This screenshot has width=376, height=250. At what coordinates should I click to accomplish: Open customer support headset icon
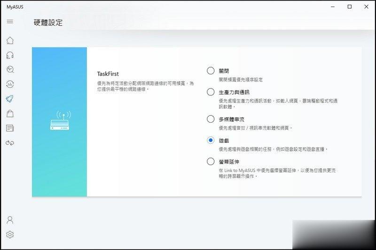(10, 55)
